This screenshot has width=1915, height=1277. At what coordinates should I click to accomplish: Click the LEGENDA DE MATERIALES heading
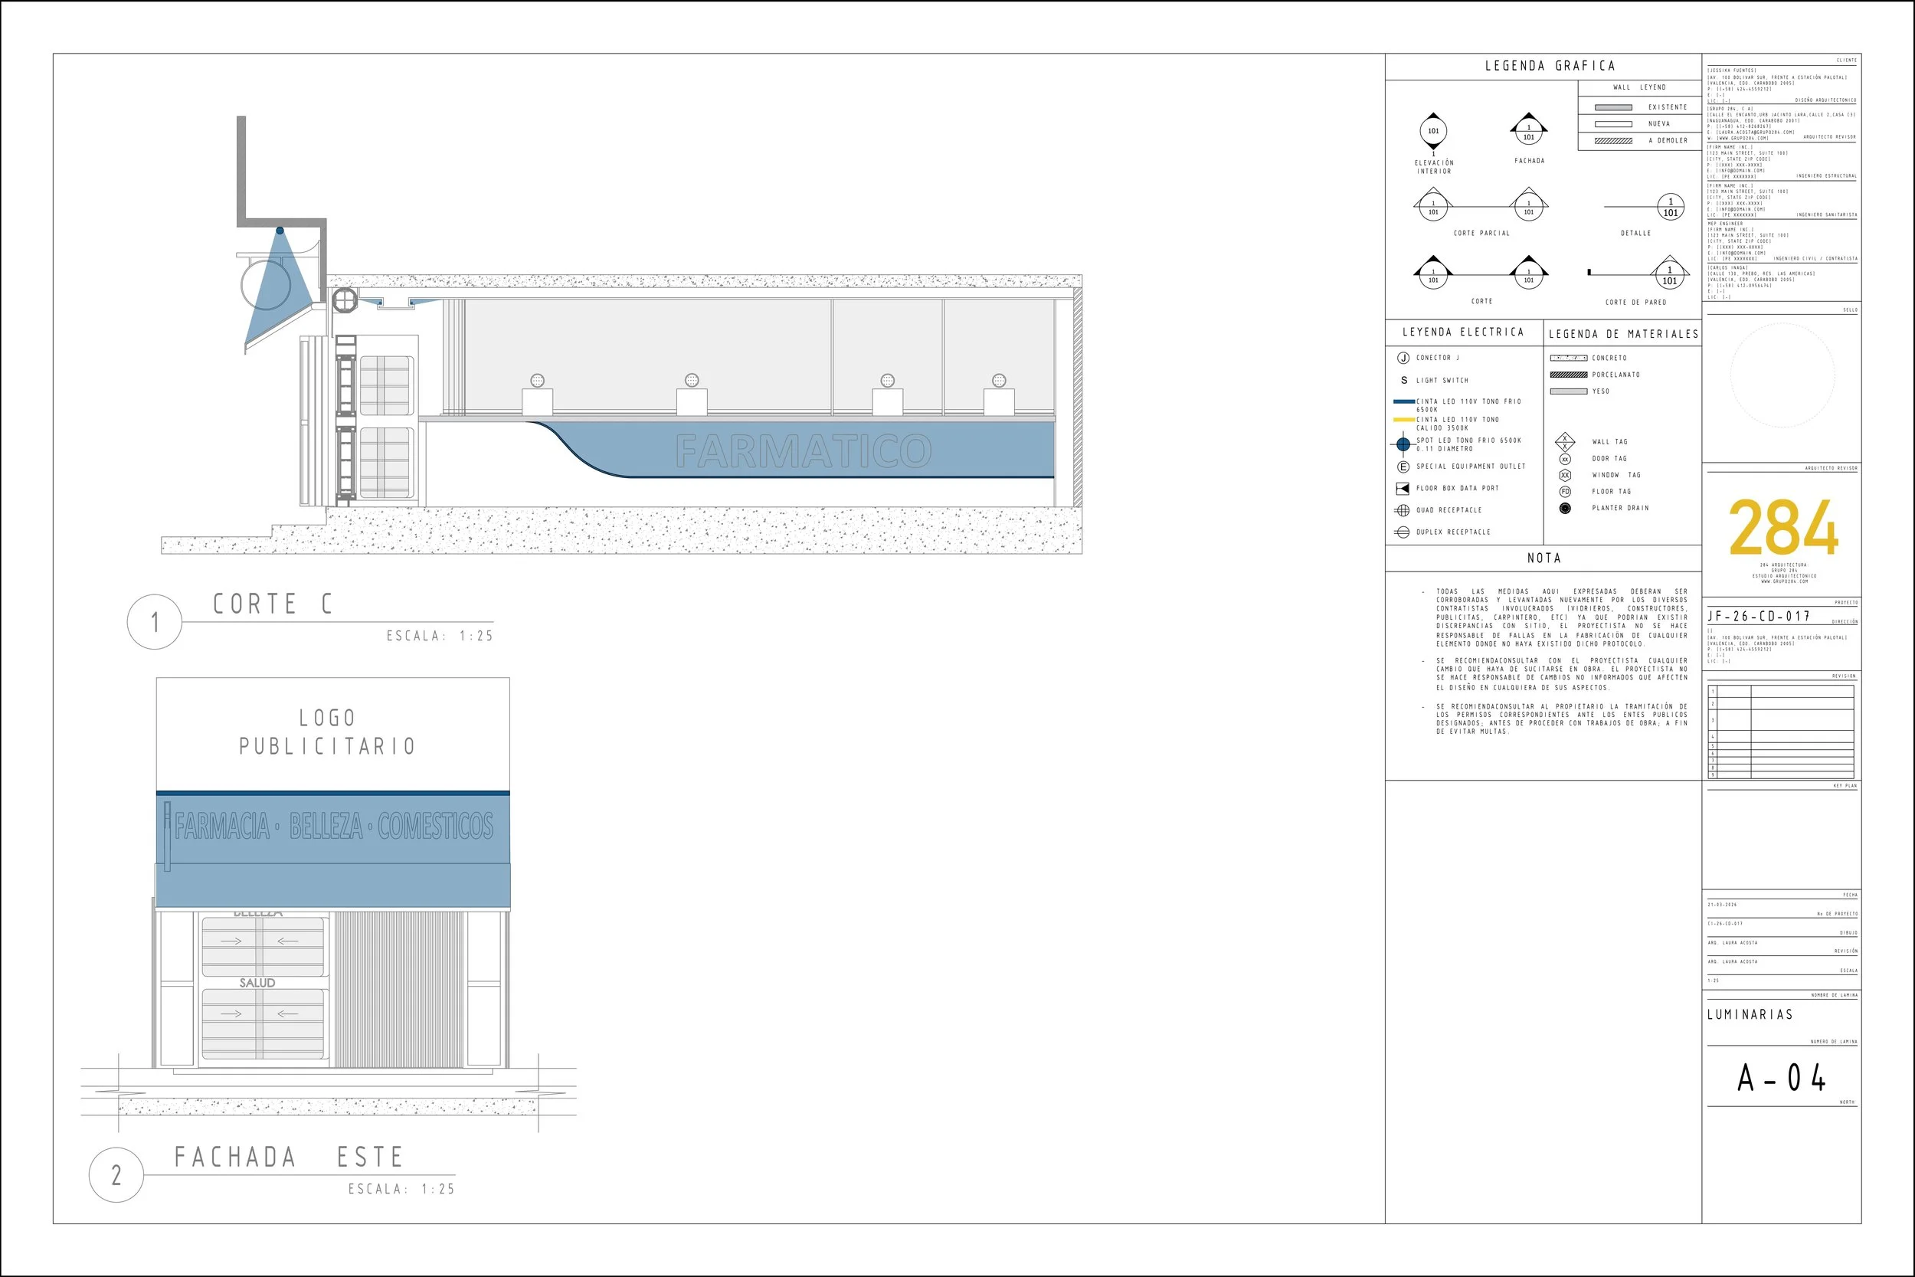coord(1623,334)
